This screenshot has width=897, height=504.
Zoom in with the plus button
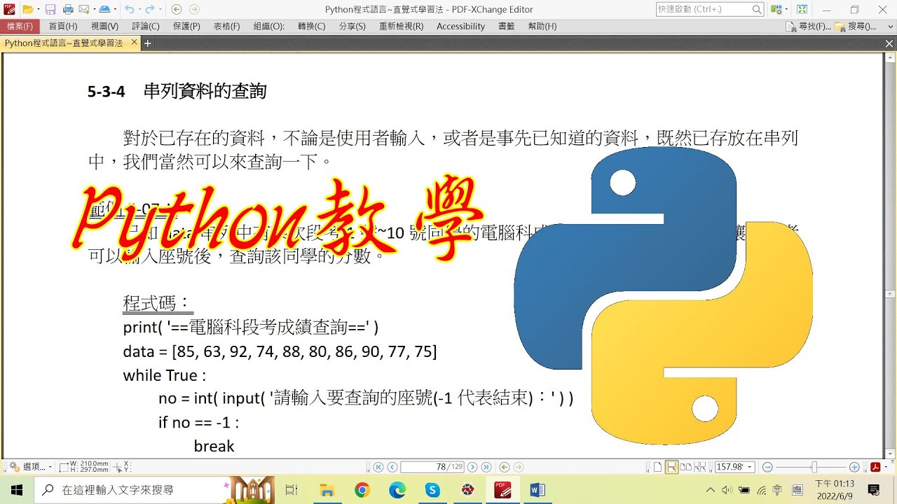coord(854,467)
